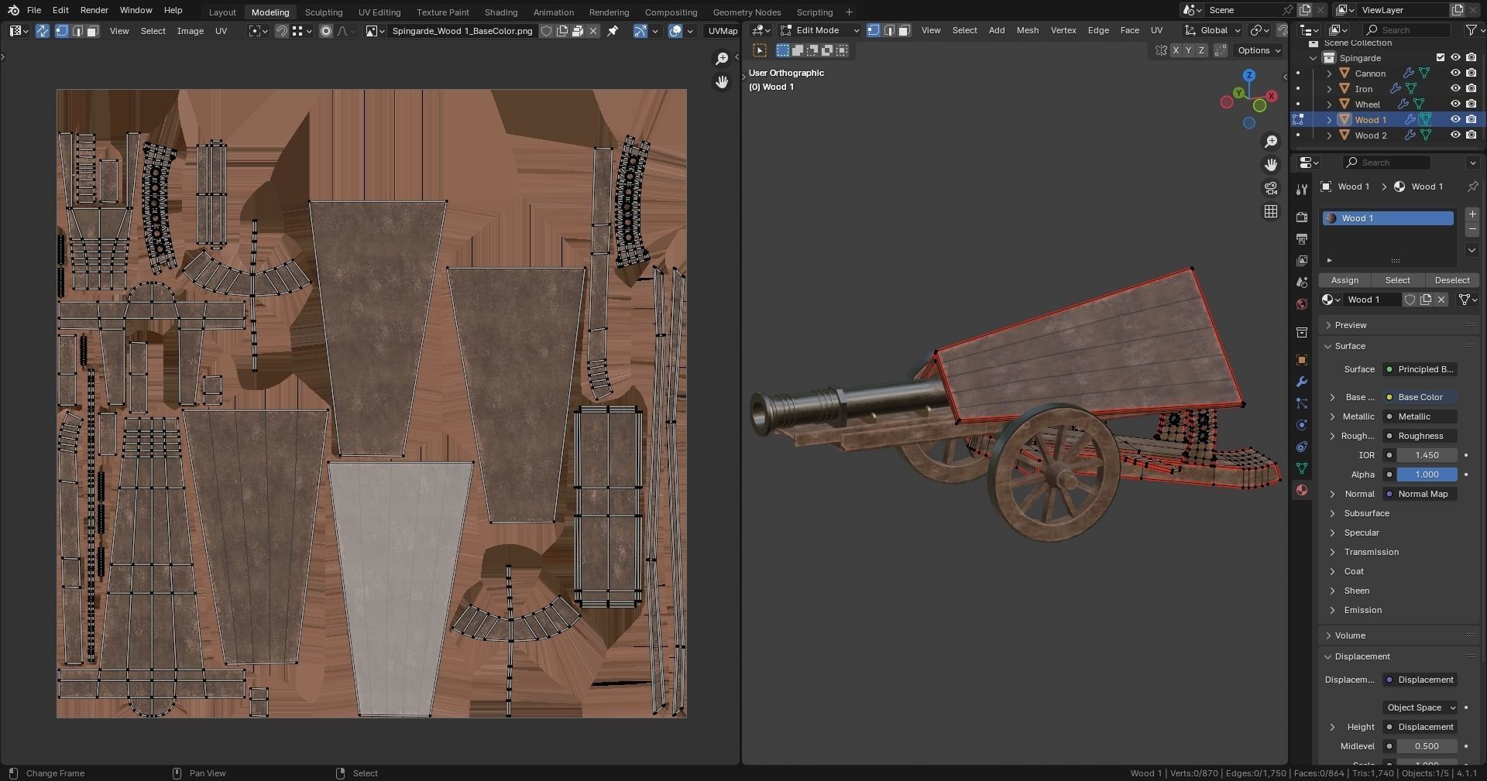The width and height of the screenshot is (1487, 781).
Task: Unlink the Wood 1 material with X
Action: tap(1441, 300)
